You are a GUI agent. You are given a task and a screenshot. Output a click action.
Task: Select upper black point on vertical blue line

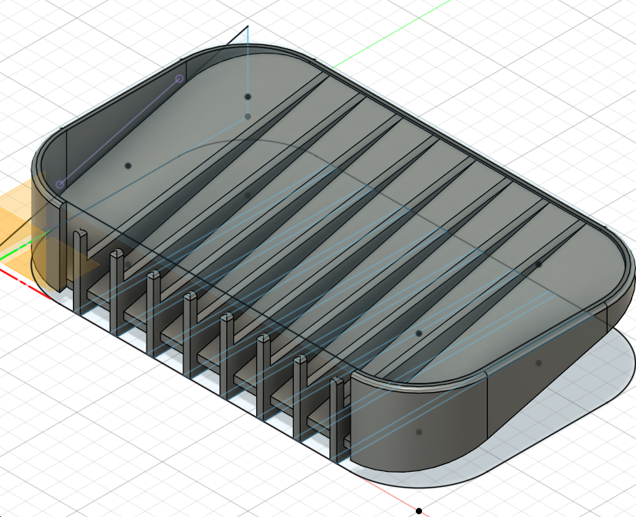(x=248, y=97)
